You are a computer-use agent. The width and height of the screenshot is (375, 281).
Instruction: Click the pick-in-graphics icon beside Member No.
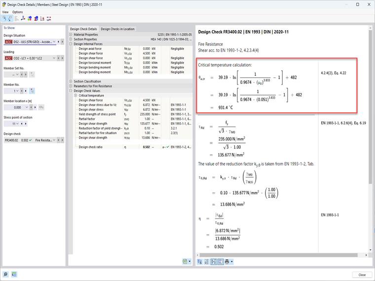(32, 91)
